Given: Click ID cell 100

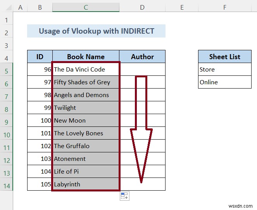Looking at the screenshot, I should click(x=40, y=120).
